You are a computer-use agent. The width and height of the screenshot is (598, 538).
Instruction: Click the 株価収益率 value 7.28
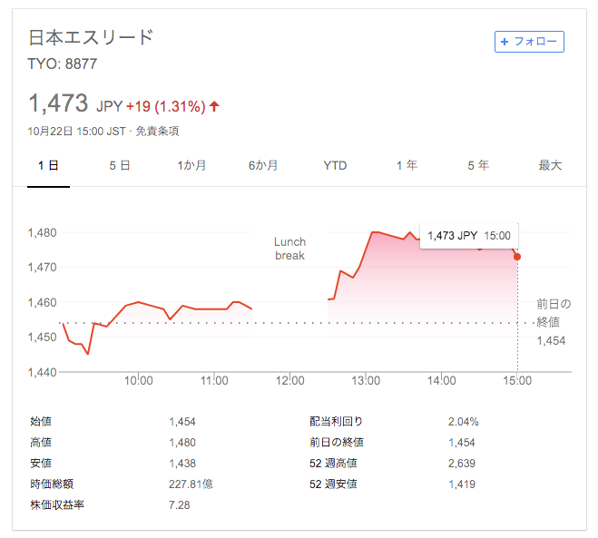pos(180,505)
